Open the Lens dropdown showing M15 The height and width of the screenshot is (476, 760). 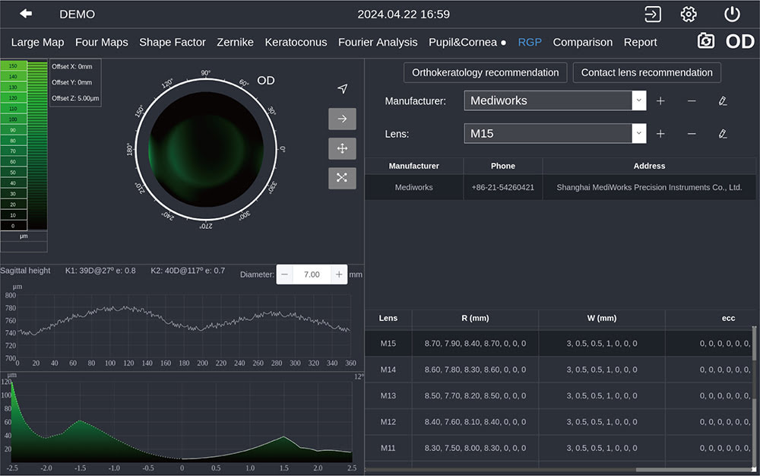638,133
